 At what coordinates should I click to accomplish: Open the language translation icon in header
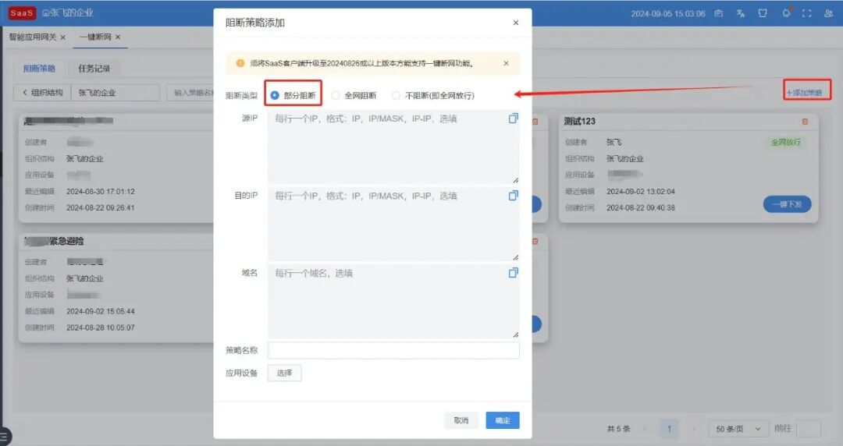[740, 13]
